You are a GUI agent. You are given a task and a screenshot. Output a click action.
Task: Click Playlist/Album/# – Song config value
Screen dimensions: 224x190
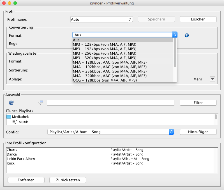[130, 159]
